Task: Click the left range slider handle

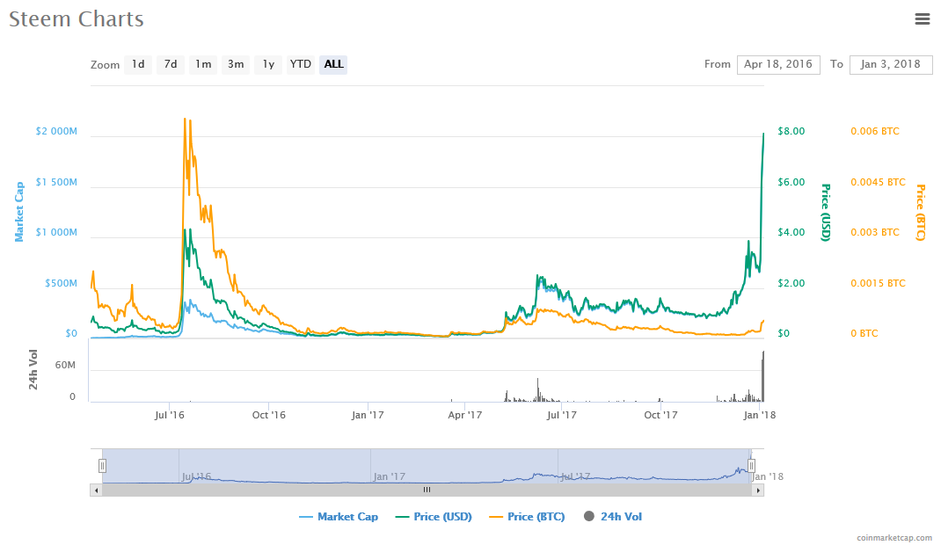Action: pyautogui.click(x=102, y=465)
